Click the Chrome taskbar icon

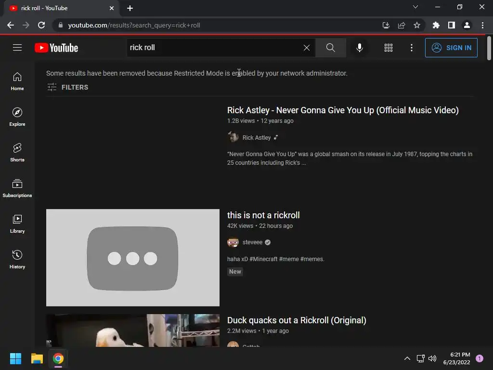click(58, 358)
